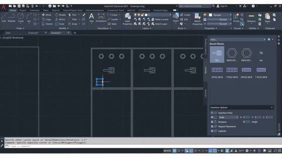The image size is (282, 158).
Task: Toggle the MODEL space button
Action: pos(167,151)
